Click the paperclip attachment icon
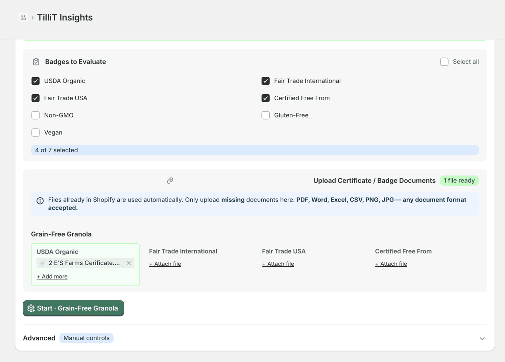The width and height of the screenshot is (505, 362). click(170, 181)
